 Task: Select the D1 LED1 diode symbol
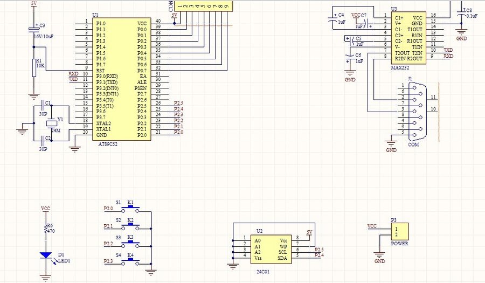coord(46,255)
